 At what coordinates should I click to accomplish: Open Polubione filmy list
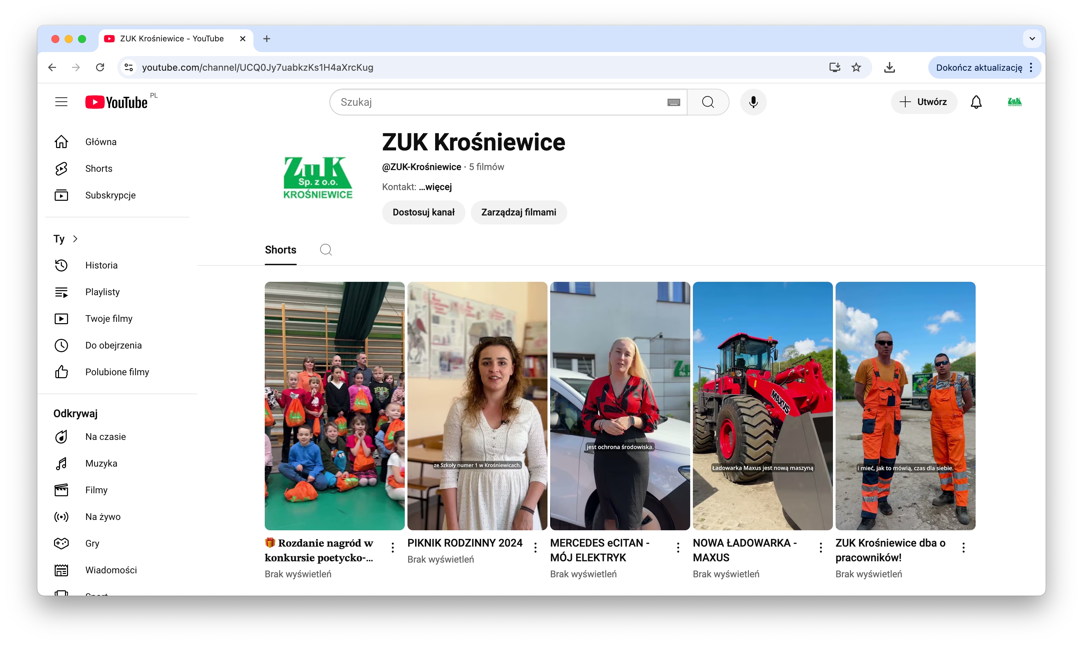pos(117,372)
